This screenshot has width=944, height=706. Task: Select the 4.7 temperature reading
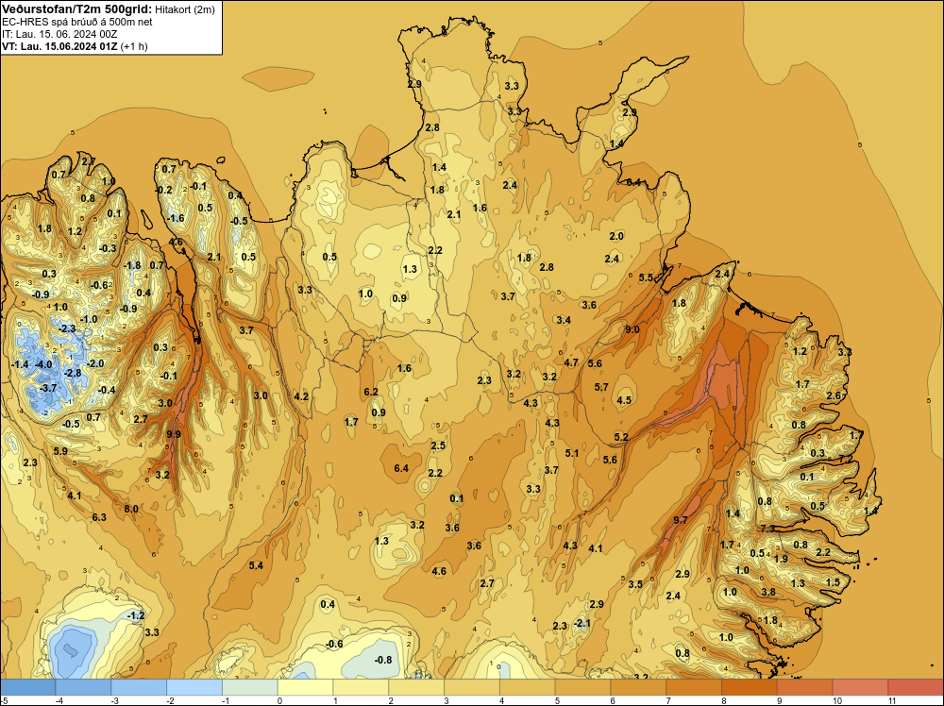click(x=571, y=362)
